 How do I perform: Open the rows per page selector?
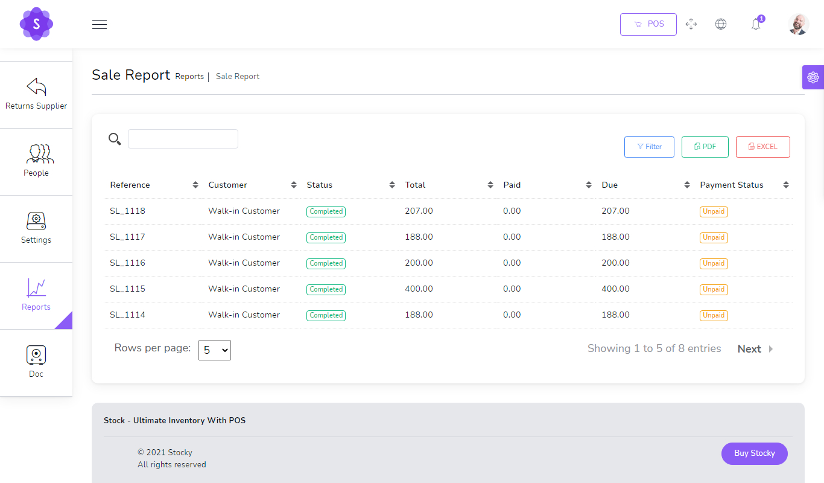(215, 350)
